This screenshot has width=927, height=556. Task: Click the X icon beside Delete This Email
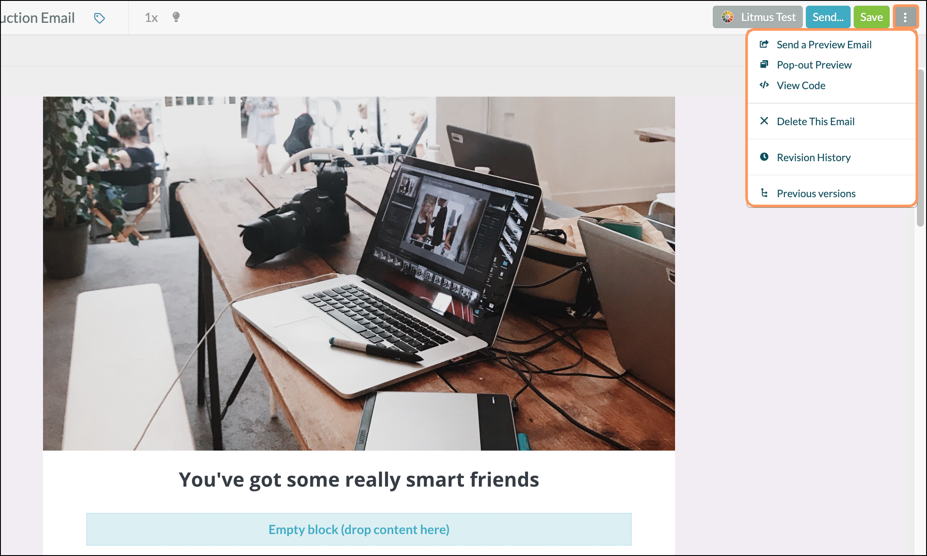764,121
